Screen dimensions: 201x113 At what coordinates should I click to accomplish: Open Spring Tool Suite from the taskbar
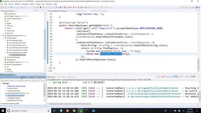point(80,110)
